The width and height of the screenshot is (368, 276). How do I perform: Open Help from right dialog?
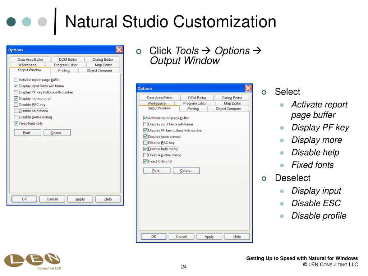click(237, 236)
